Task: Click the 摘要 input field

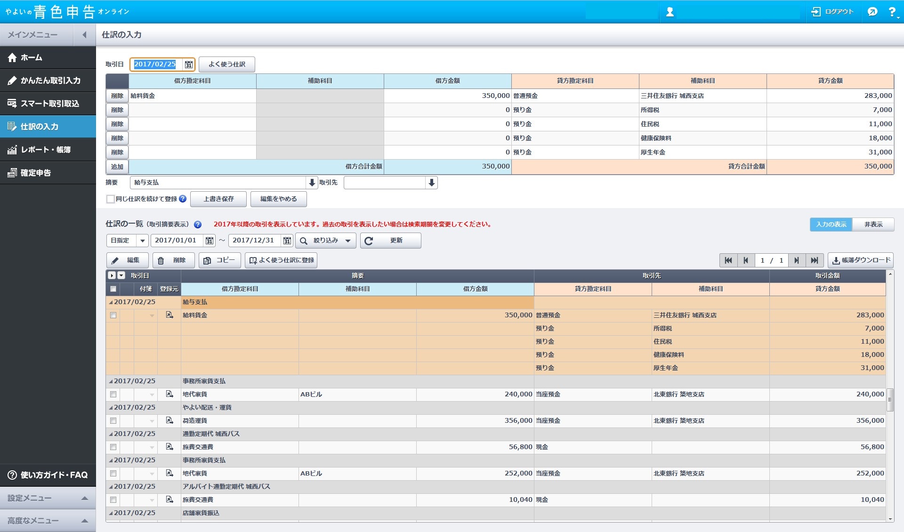Action: (x=218, y=183)
